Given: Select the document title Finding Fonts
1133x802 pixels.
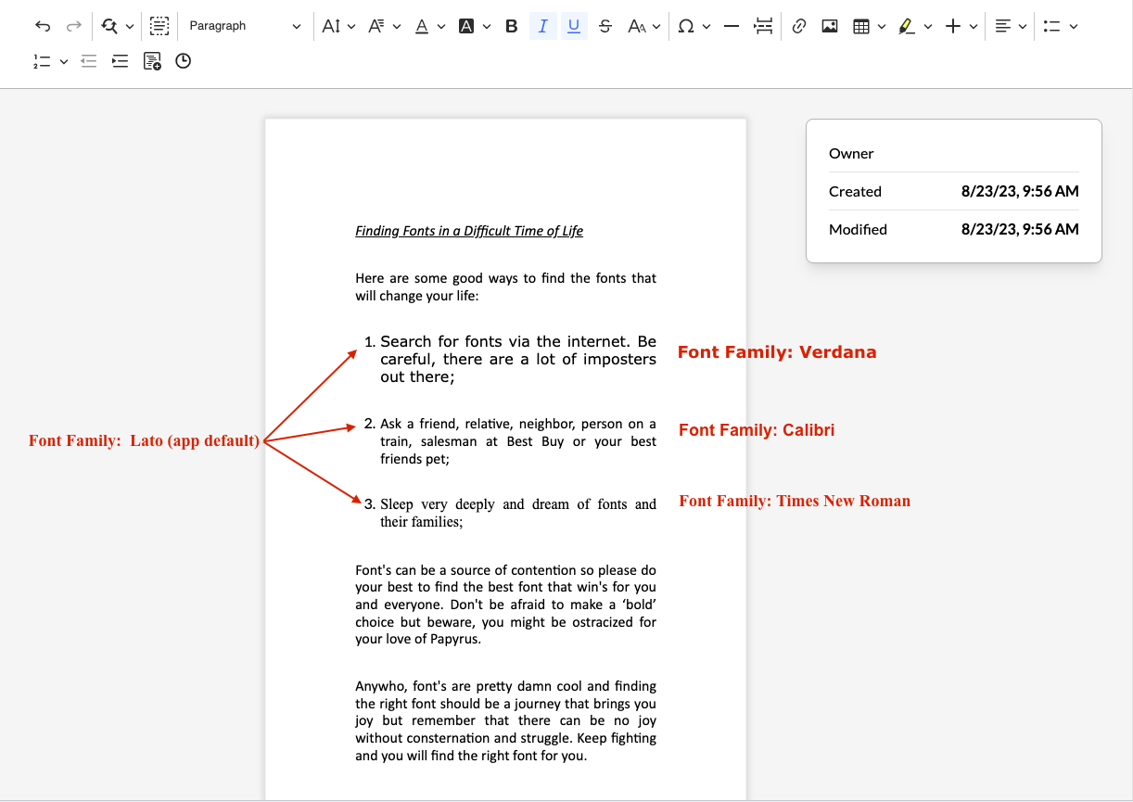Looking at the screenshot, I should coord(468,230).
